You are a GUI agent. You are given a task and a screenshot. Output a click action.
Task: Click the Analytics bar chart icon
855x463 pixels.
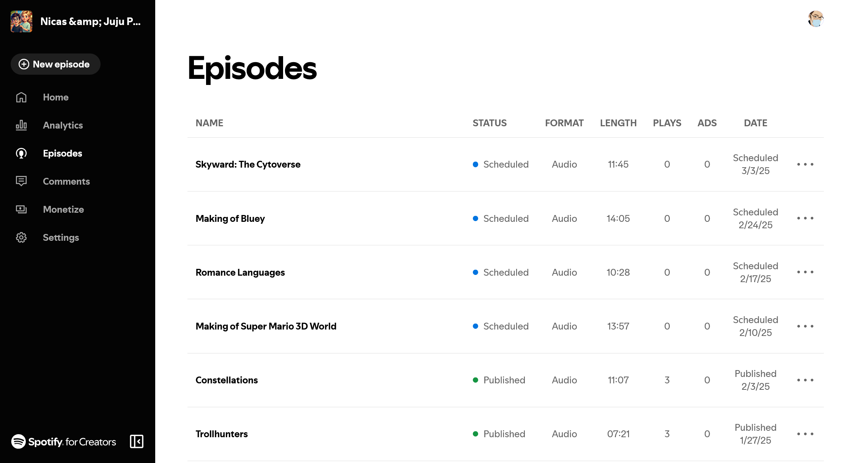tap(21, 126)
